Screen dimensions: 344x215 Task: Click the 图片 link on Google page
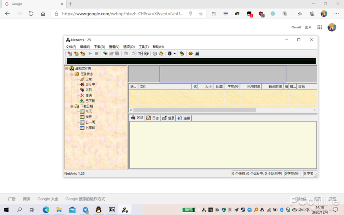click(x=308, y=27)
